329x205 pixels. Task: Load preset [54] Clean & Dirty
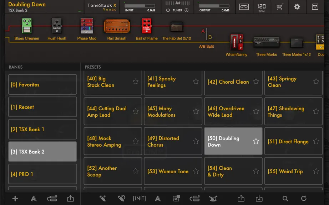pos(233,171)
